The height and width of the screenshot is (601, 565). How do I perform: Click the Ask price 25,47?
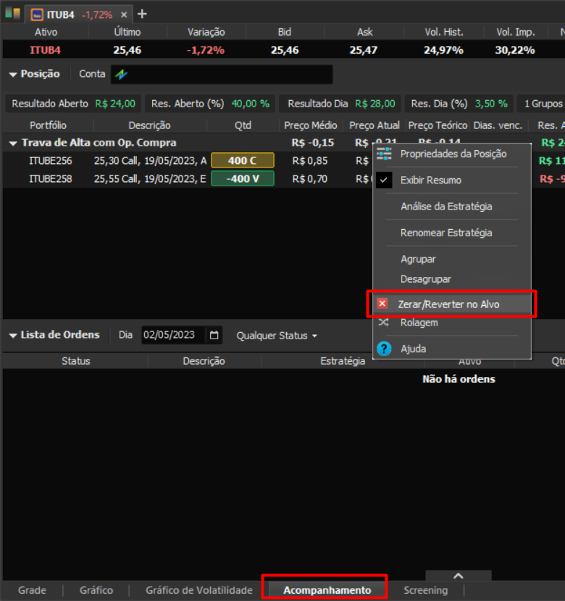363,50
